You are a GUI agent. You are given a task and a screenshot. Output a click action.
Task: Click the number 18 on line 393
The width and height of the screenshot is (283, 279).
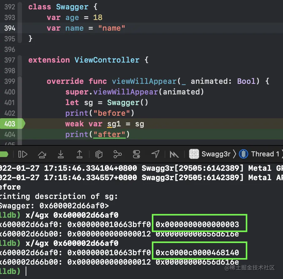tap(98, 18)
